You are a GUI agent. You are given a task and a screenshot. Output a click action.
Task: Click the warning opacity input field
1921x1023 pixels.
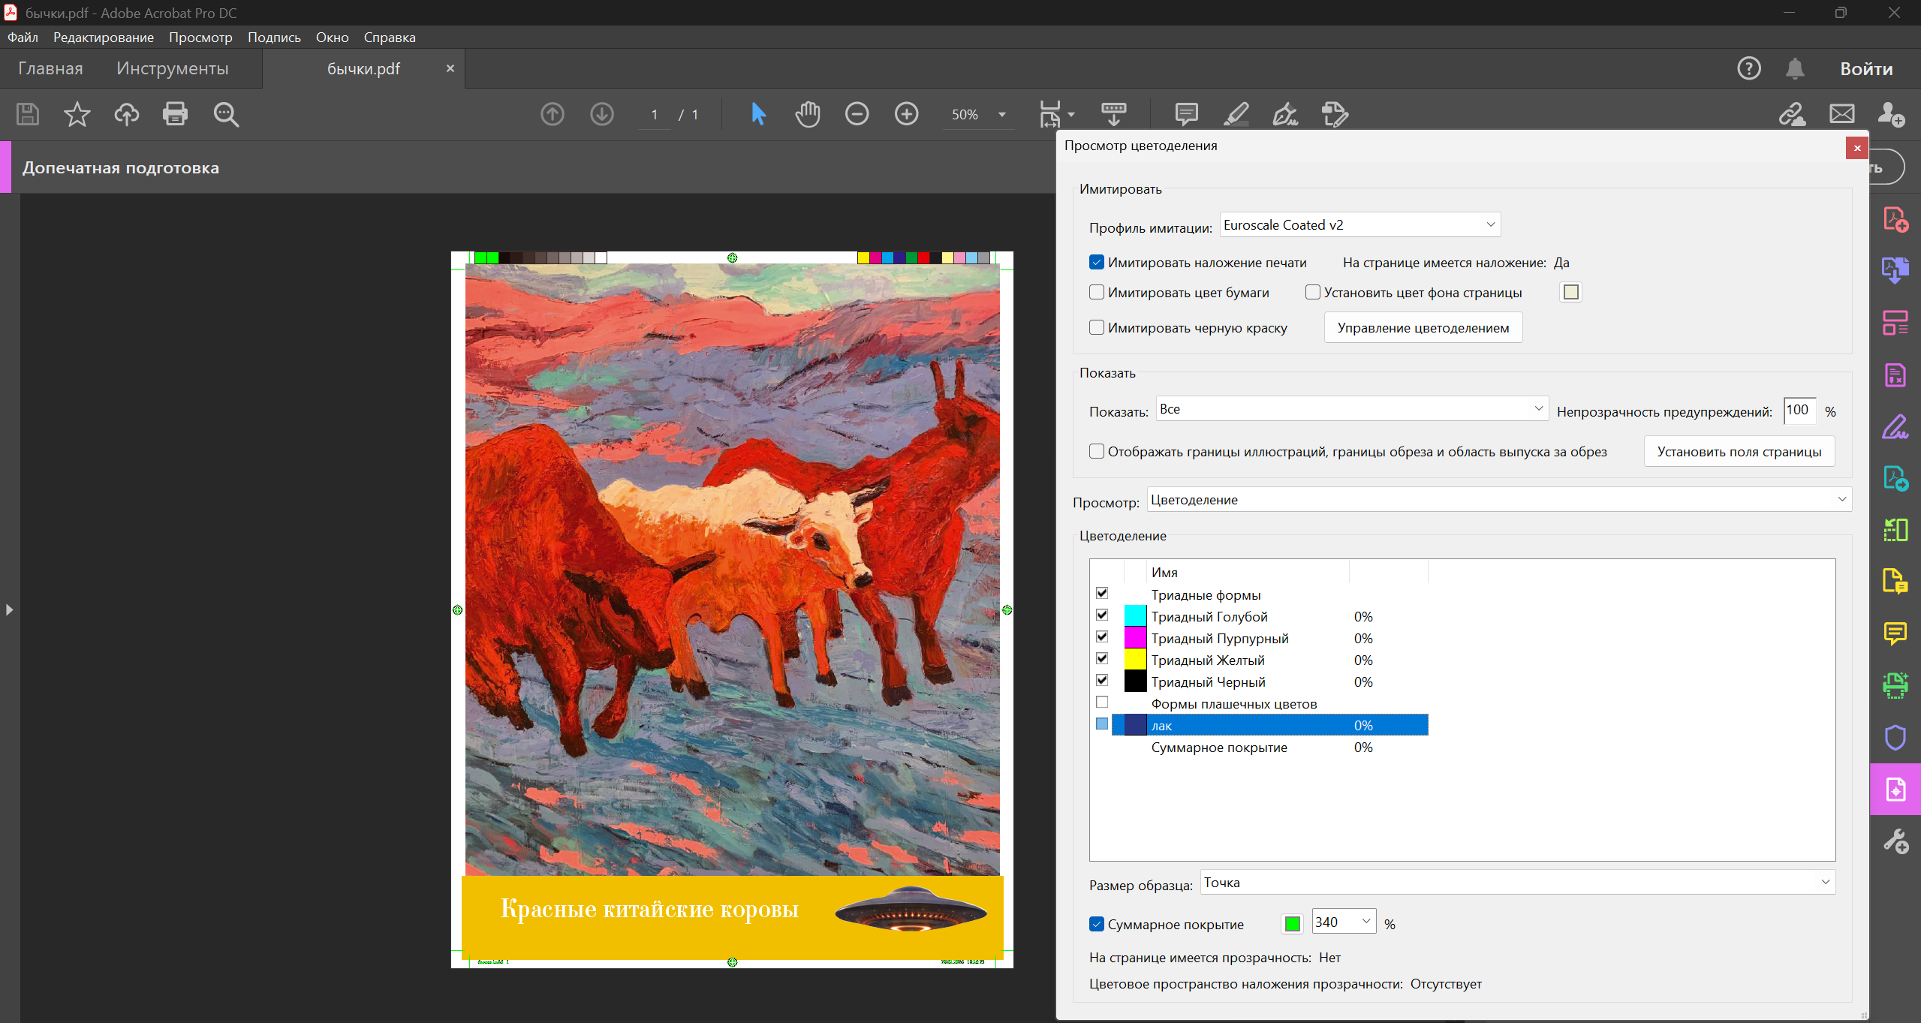click(1799, 410)
